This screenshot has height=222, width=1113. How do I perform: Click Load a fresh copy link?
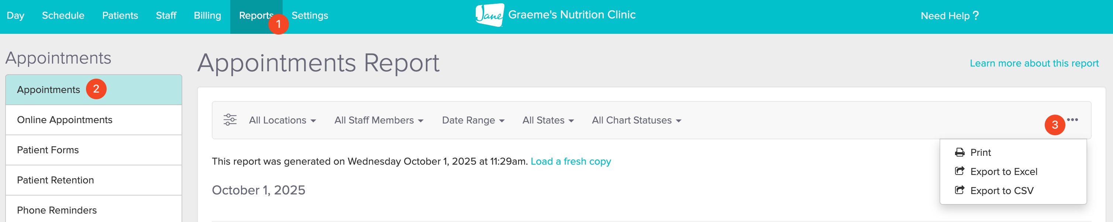570,161
